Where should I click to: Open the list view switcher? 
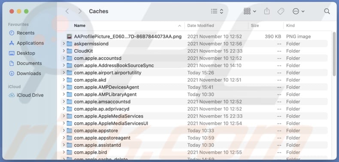(217, 11)
